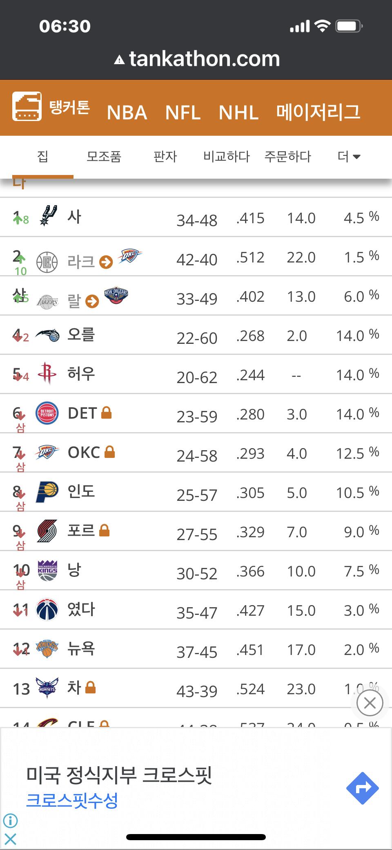Click the Detroit Pistons logo

point(47,413)
